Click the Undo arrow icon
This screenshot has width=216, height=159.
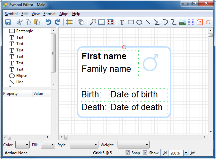point(49,22)
